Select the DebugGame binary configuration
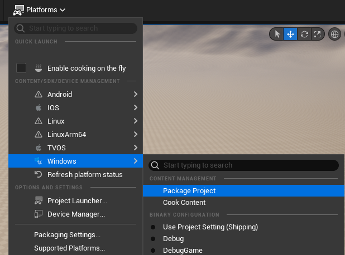 tap(153, 251)
